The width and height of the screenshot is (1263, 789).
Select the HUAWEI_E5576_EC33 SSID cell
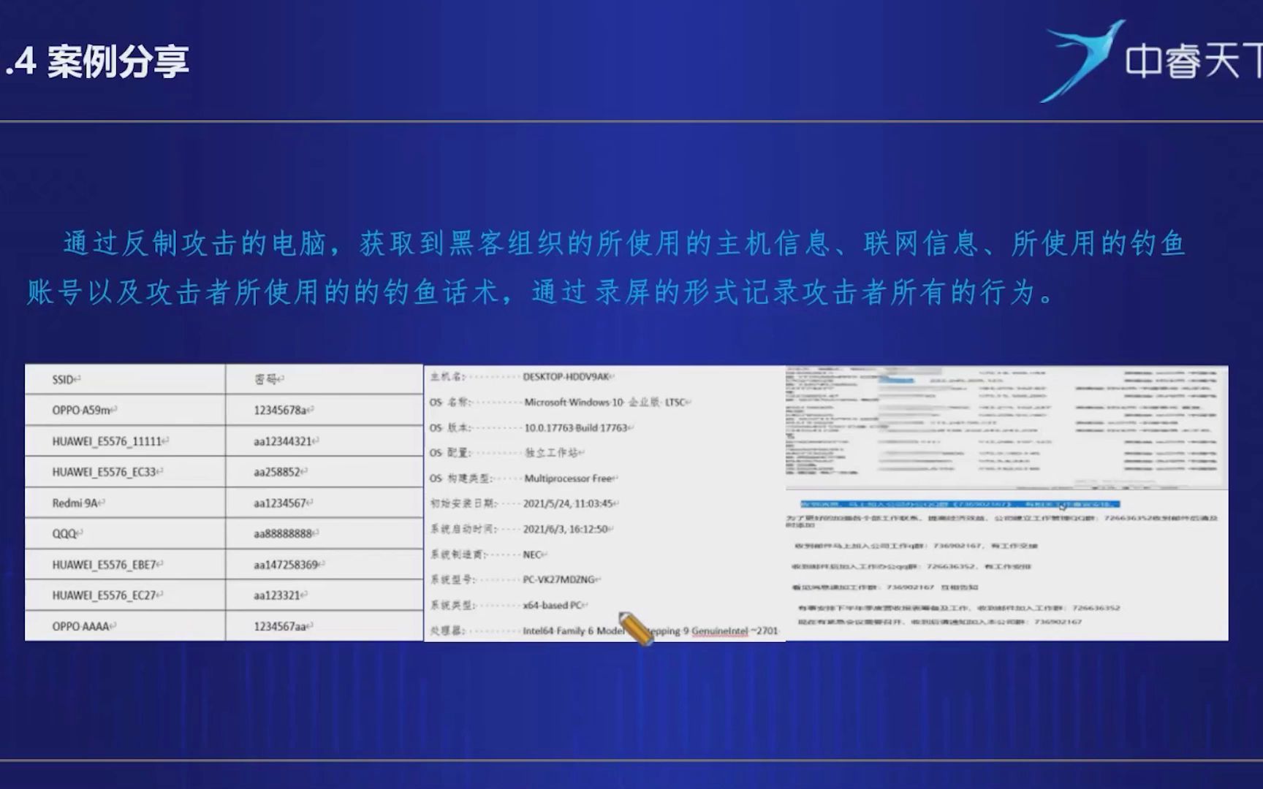pos(125,472)
